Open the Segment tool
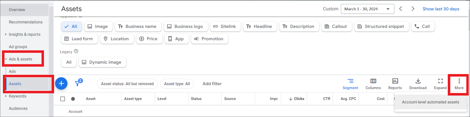Image resolution: width=470 pixels, height=117 pixels. [350, 84]
